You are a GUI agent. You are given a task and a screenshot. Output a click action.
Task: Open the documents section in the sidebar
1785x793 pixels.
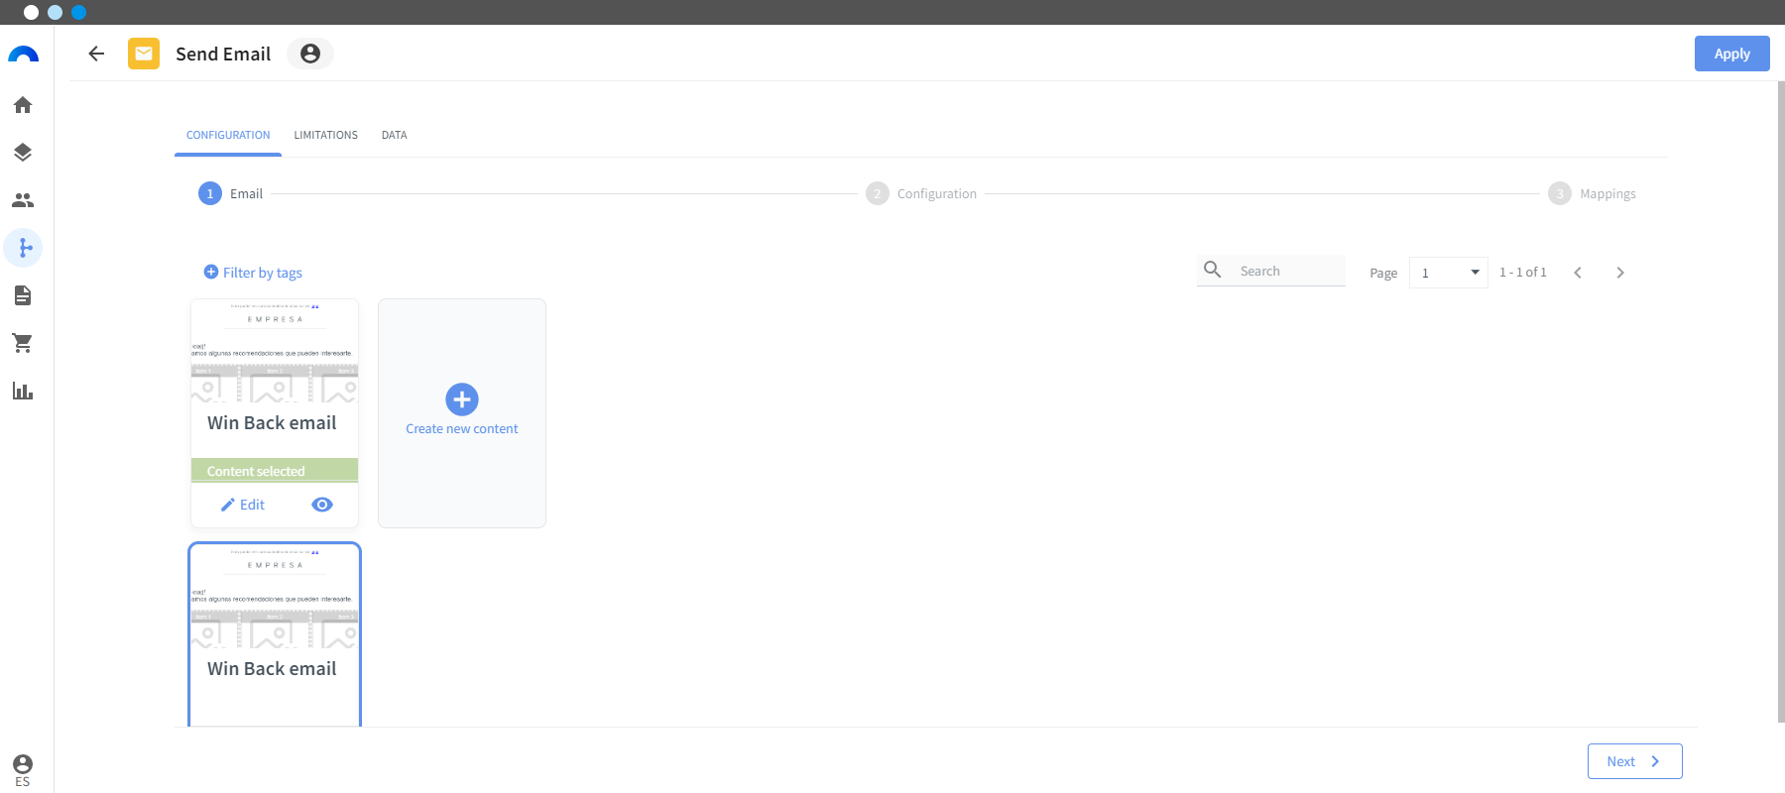click(23, 295)
